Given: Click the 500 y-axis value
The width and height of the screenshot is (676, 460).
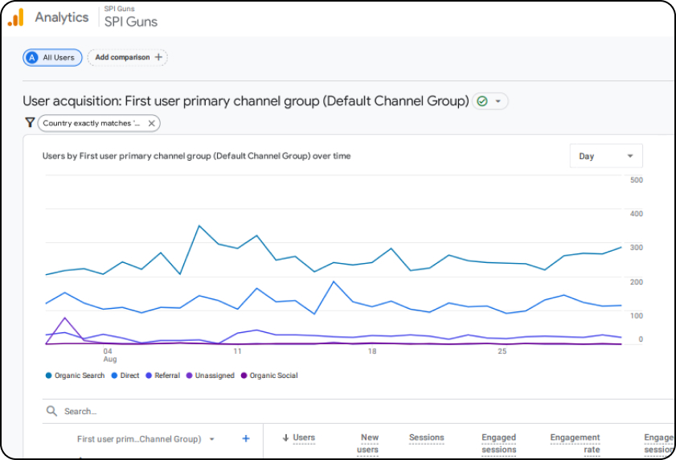Looking at the screenshot, I should (x=637, y=180).
